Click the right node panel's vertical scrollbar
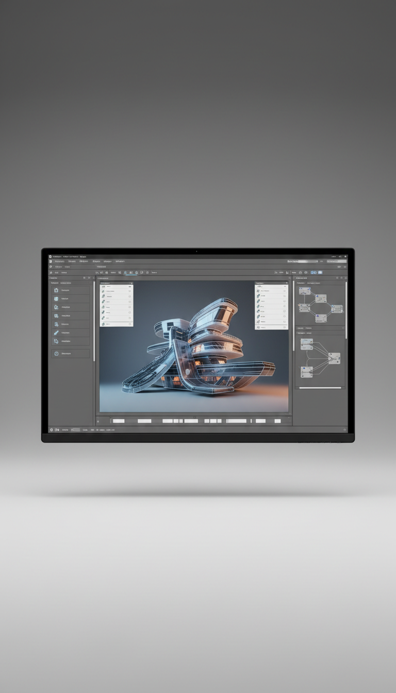This screenshot has width=396, height=693. tap(346, 309)
